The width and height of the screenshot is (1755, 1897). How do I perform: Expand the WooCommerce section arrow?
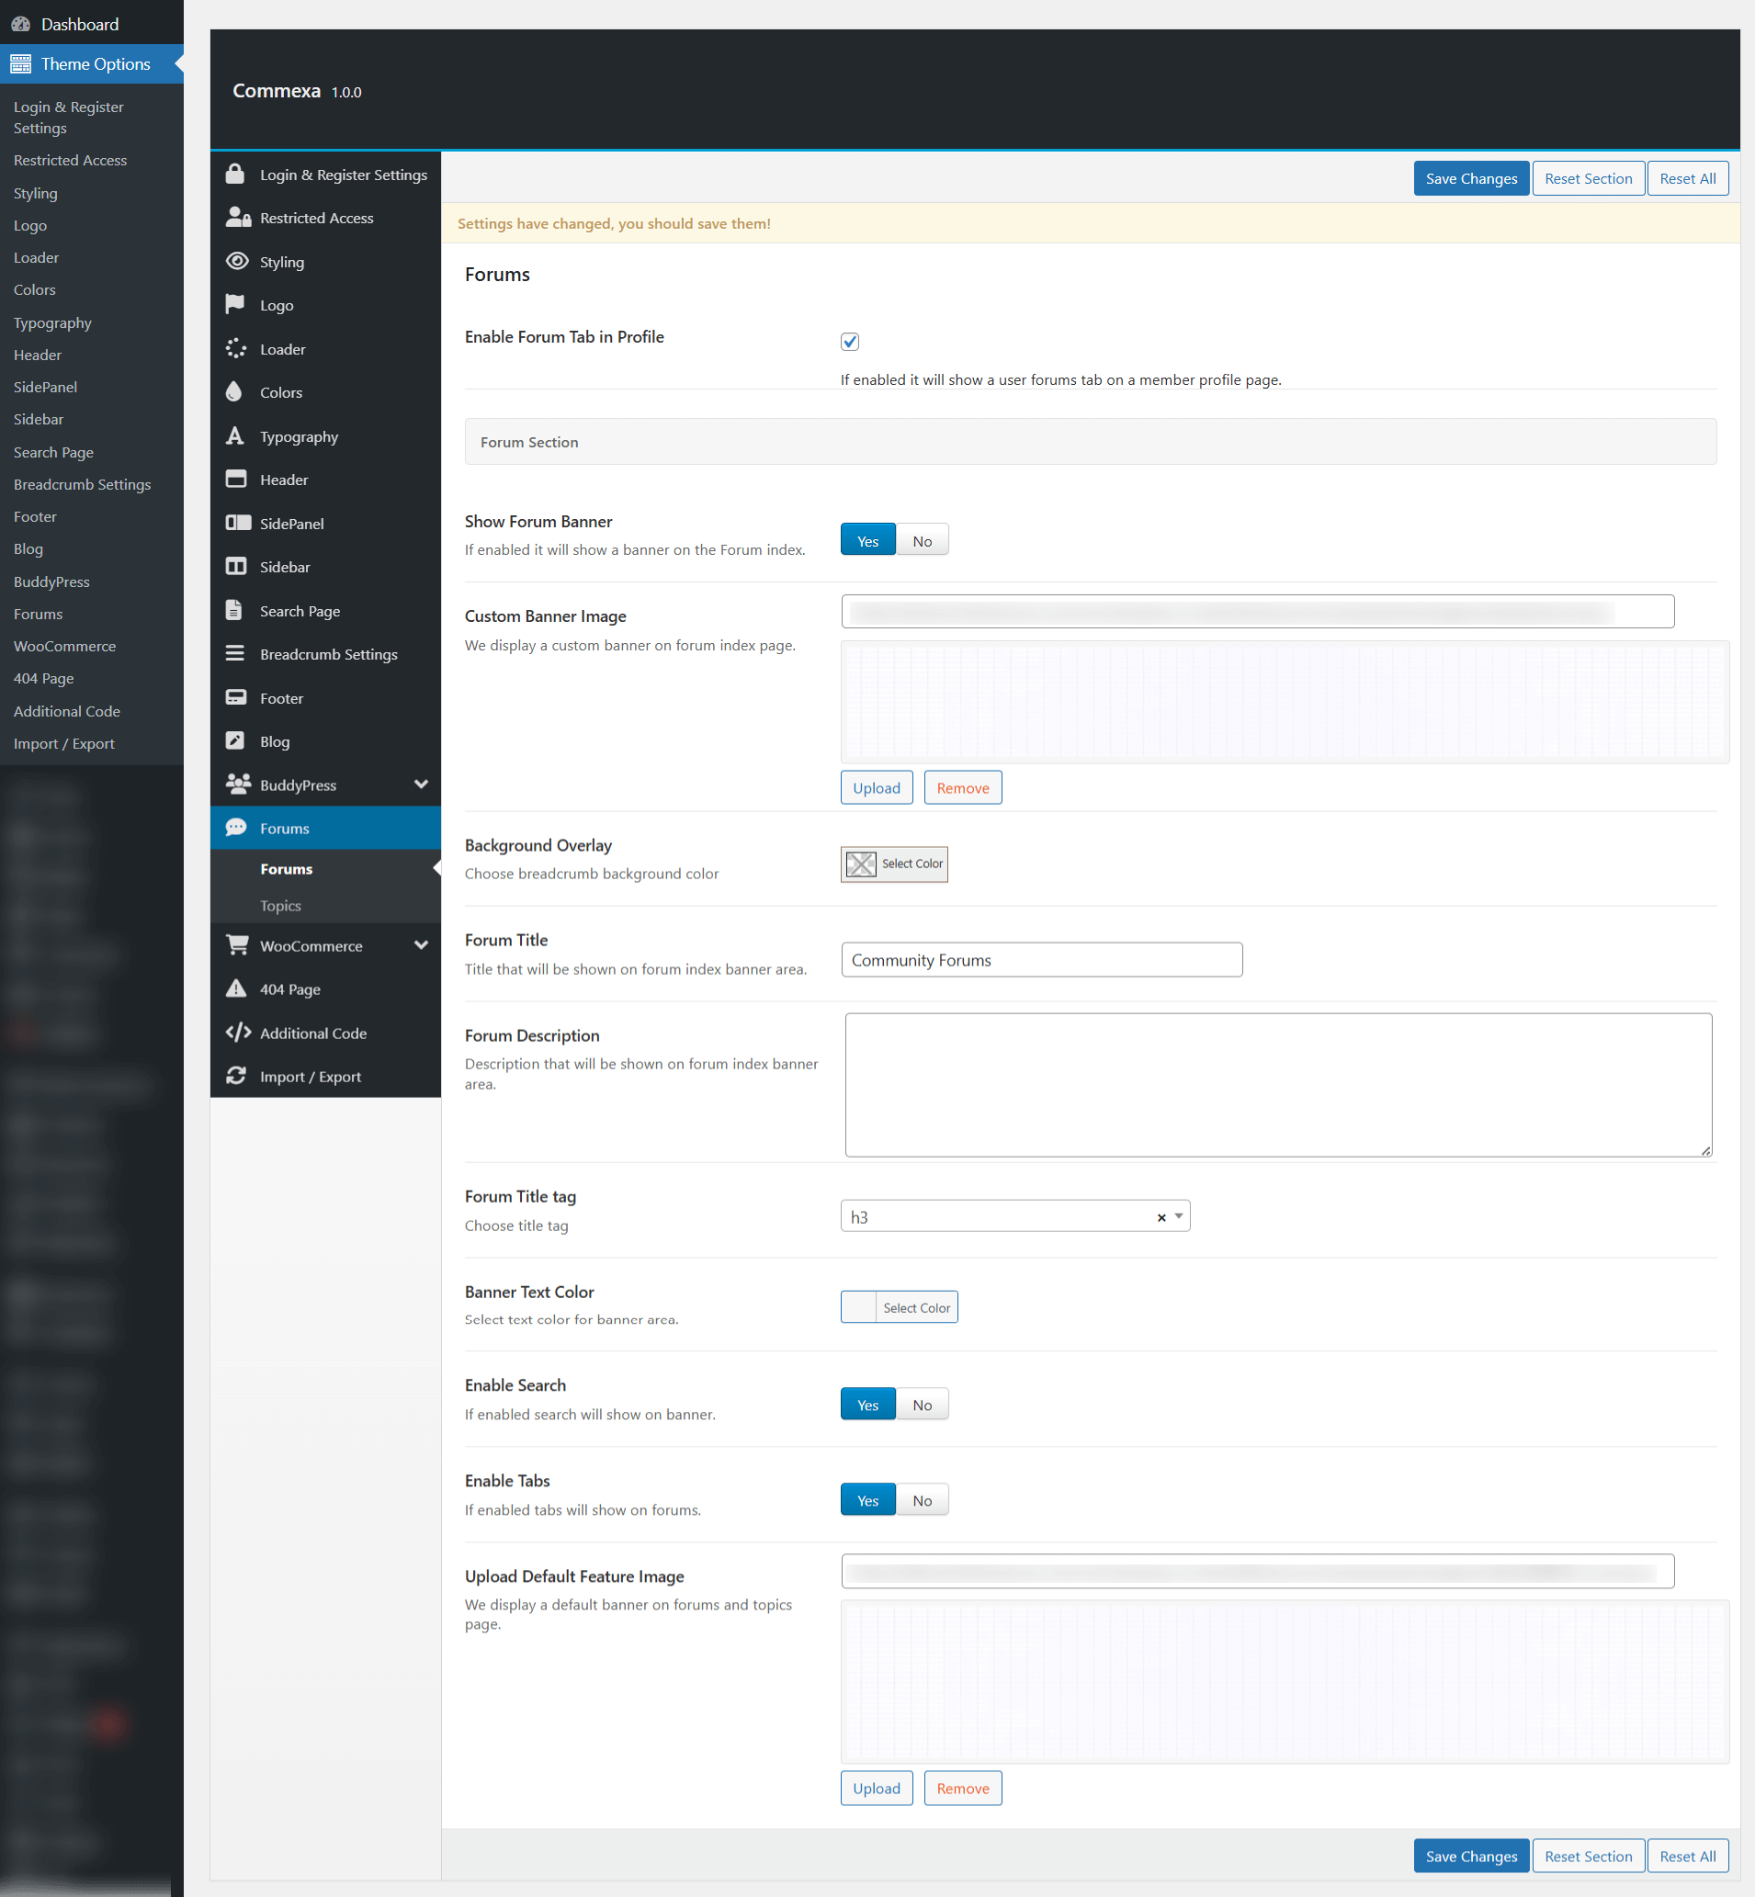point(421,944)
